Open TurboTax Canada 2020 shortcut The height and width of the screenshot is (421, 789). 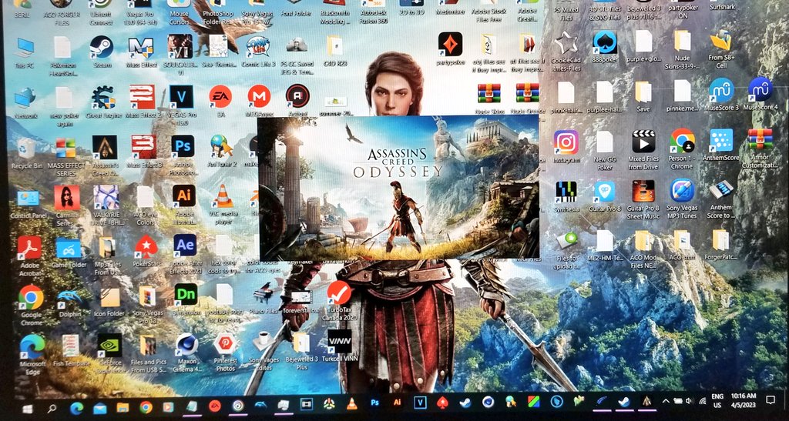tap(339, 293)
